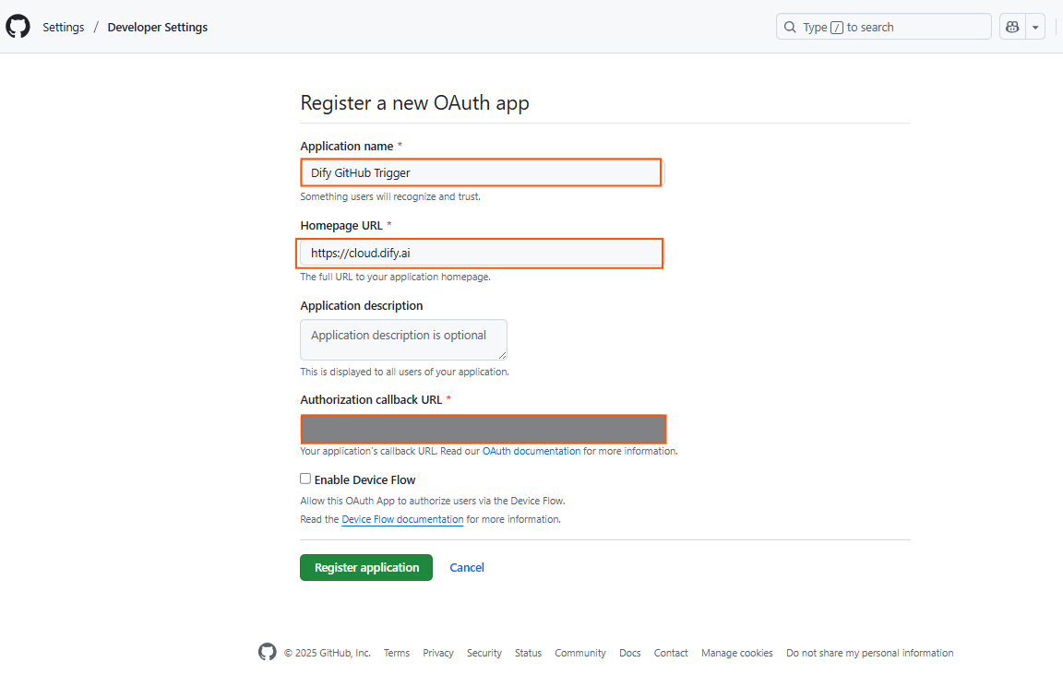Viewport: 1063px width, 686px height.
Task: Click the GitHub logo in footer
Action: (x=268, y=653)
